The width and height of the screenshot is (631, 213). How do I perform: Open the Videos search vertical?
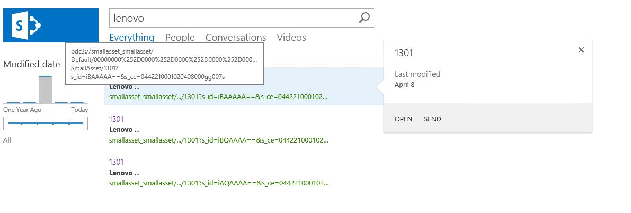291,38
